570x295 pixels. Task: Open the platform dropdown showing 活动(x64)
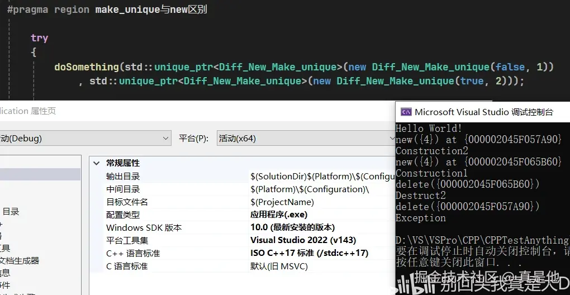click(306, 139)
